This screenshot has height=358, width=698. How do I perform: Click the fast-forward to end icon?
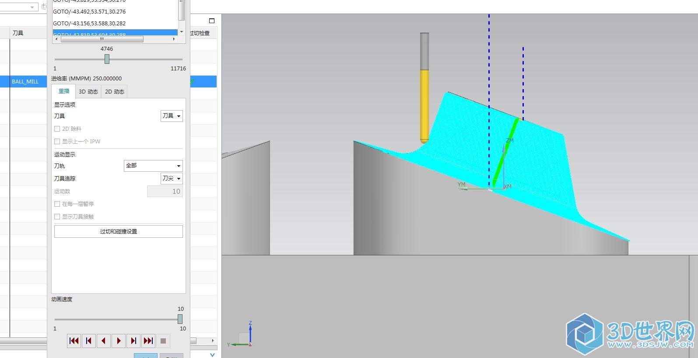point(148,341)
